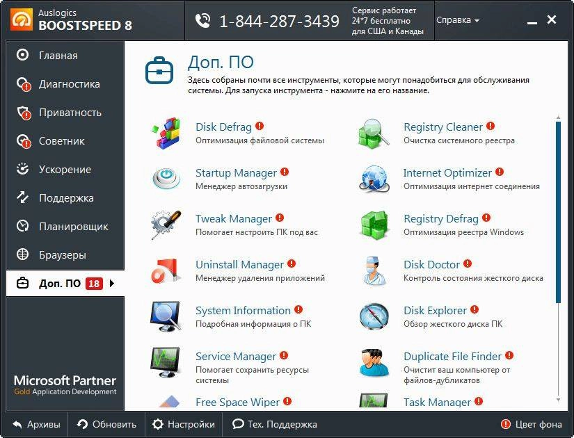This screenshot has height=438, width=574.
Task: Click the Duplicate File Finder people icon
Action: 374,362
